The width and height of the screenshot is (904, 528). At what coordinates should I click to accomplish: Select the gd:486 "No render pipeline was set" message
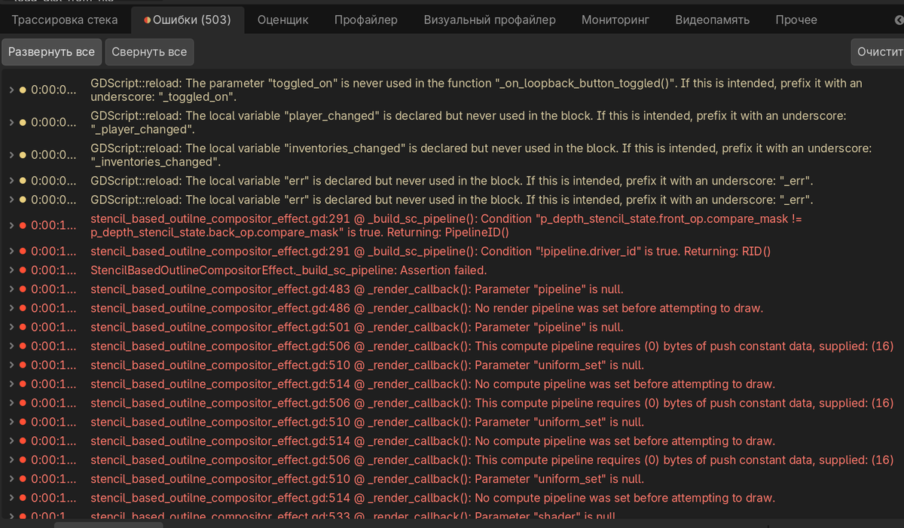pos(426,308)
